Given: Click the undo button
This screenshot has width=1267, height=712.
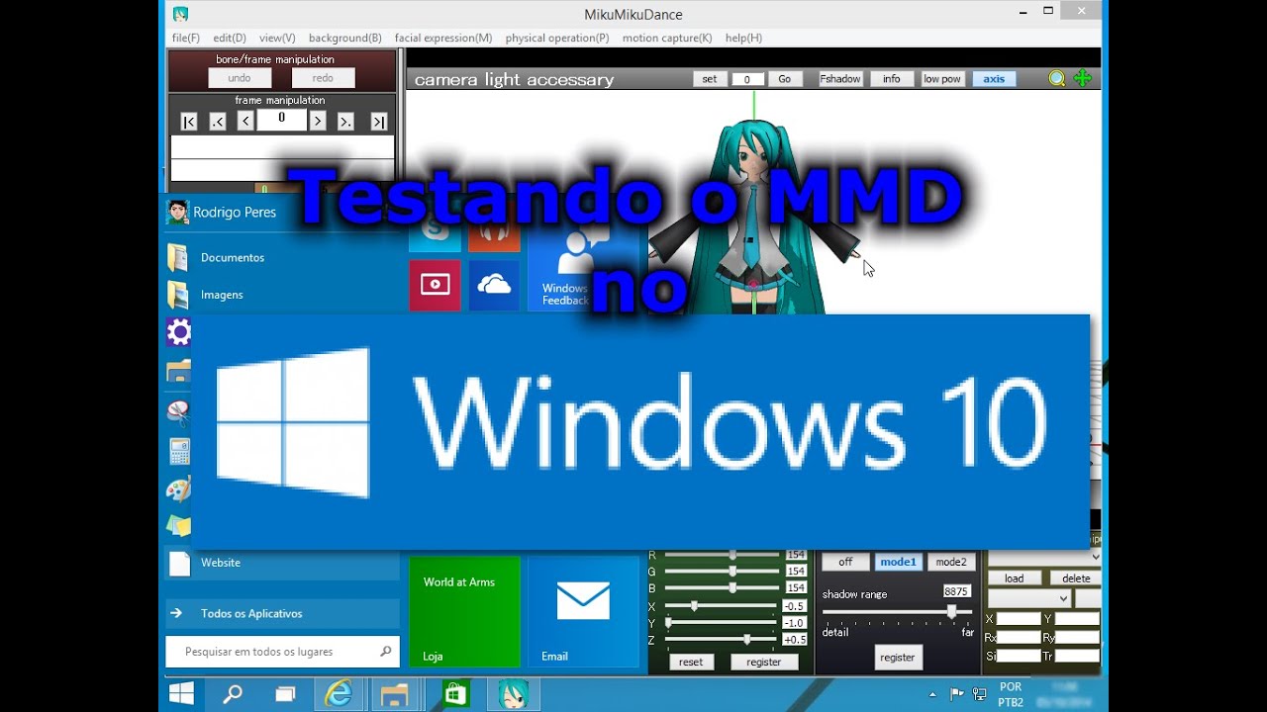Looking at the screenshot, I should pos(240,78).
